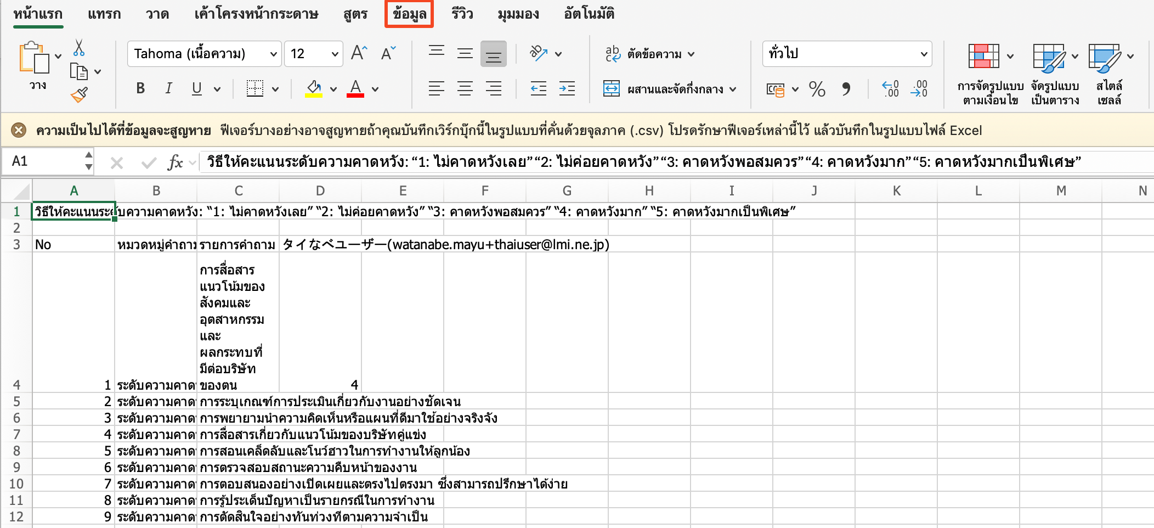Open the แทรก (Insert) tab
Viewport: 1154px width, 528px height.
104,14
